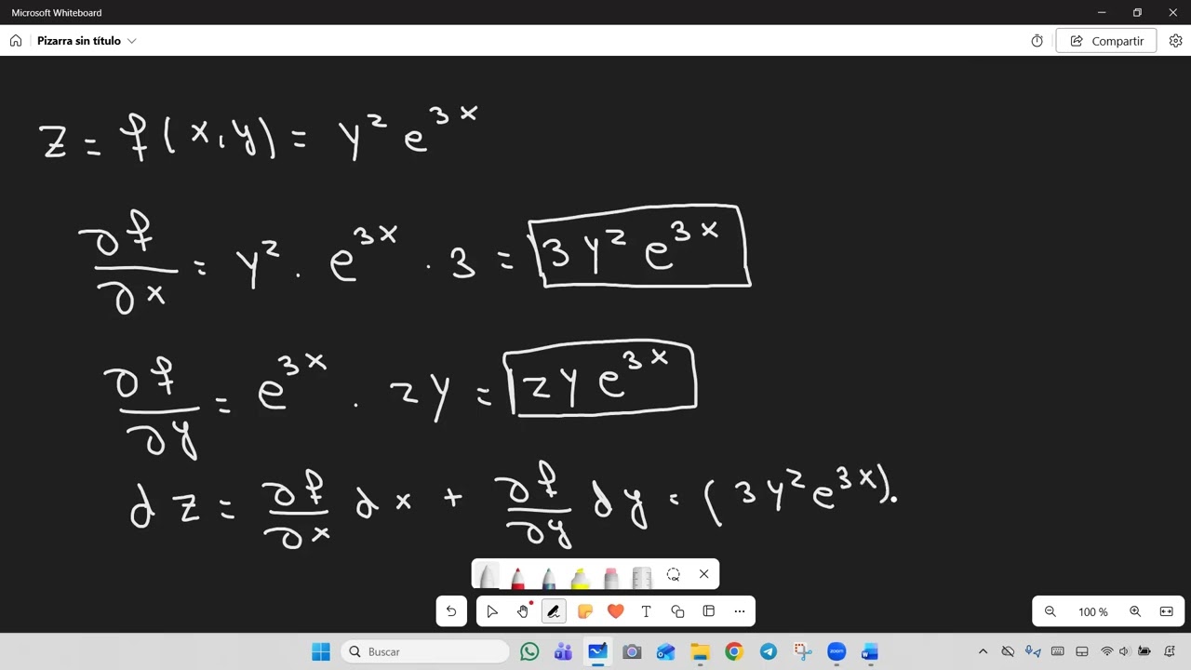Go to home whiteboard list
Viewport: 1191px width, 670px height.
[x=16, y=41]
